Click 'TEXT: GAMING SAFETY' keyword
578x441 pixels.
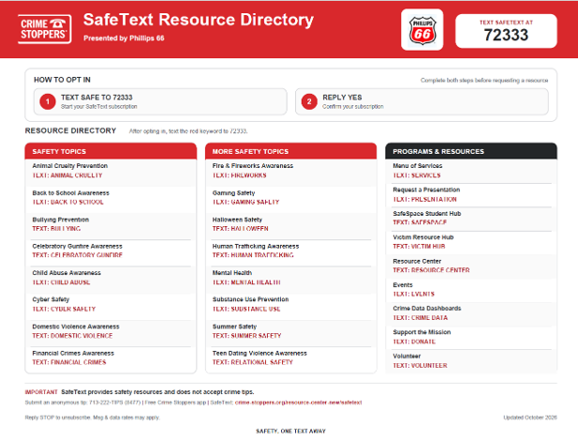[245, 202]
